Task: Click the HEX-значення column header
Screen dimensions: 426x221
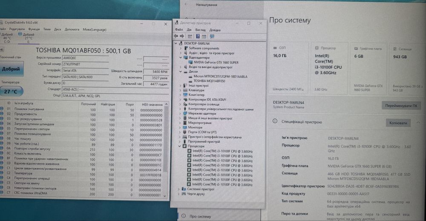Action: tap(152, 104)
